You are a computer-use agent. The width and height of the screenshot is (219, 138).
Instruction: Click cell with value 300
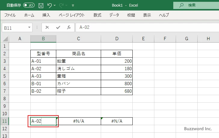[117, 76]
